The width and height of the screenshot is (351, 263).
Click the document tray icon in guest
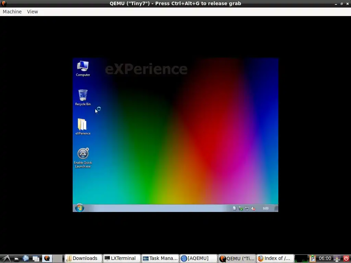click(x=234, y=208)
